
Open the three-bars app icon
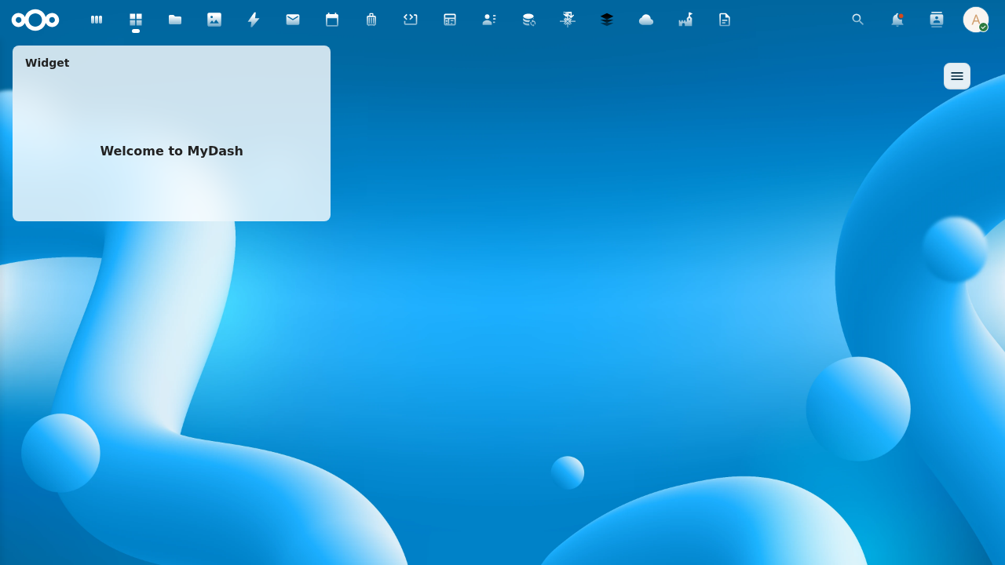point(97,20)
